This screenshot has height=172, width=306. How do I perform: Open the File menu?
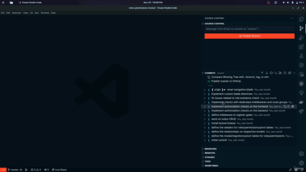click(2, 13)
